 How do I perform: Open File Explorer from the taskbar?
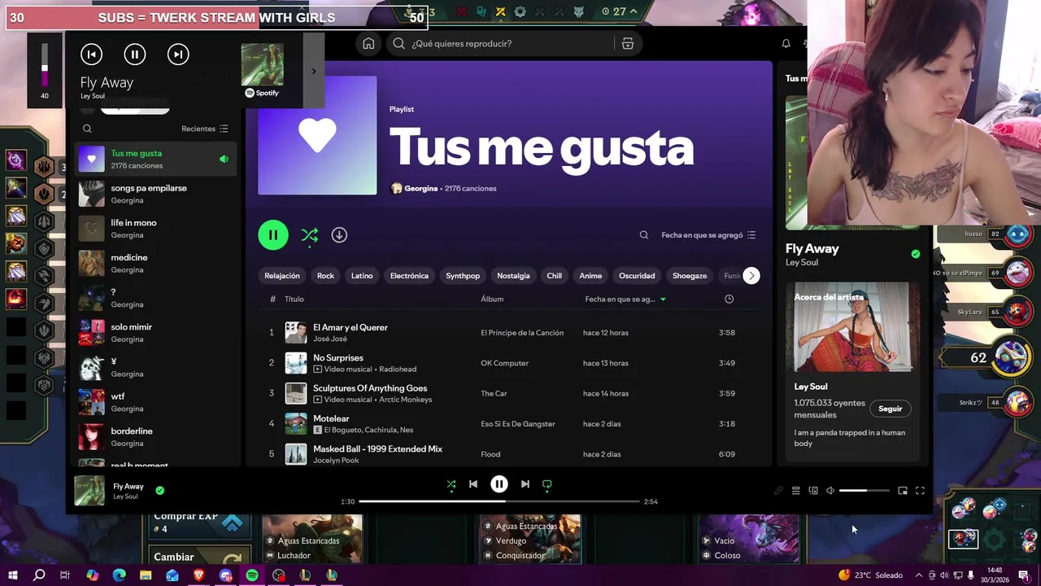146,575
